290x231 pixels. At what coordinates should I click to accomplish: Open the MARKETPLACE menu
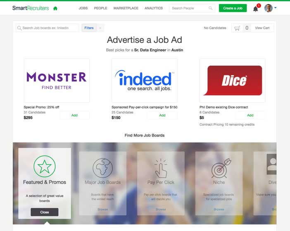[x=126, y=8]
